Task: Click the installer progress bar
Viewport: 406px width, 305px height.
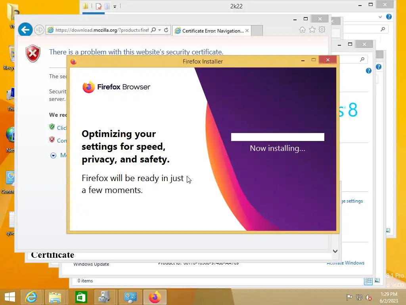Action: pyautogui.click(x=278, y=137)
